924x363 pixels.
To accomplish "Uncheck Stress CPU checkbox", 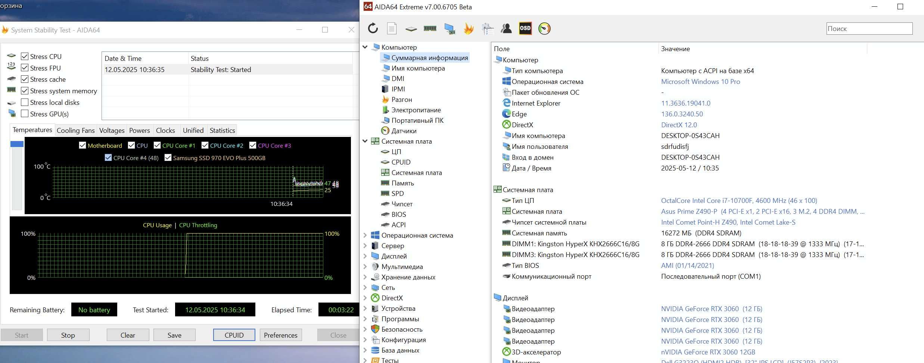I will [25, 56].
